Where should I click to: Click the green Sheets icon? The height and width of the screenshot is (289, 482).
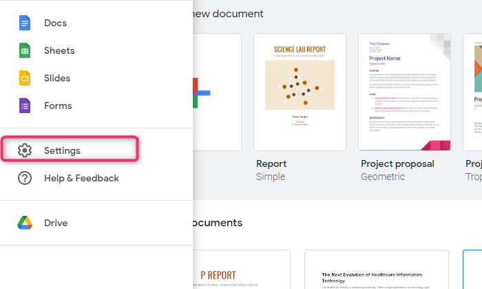point(25,50)
